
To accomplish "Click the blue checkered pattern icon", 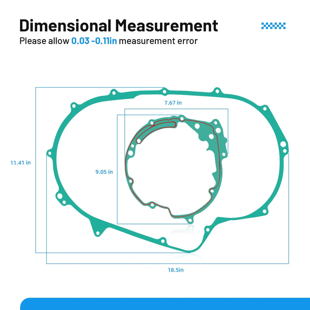I will click(273, 26).
